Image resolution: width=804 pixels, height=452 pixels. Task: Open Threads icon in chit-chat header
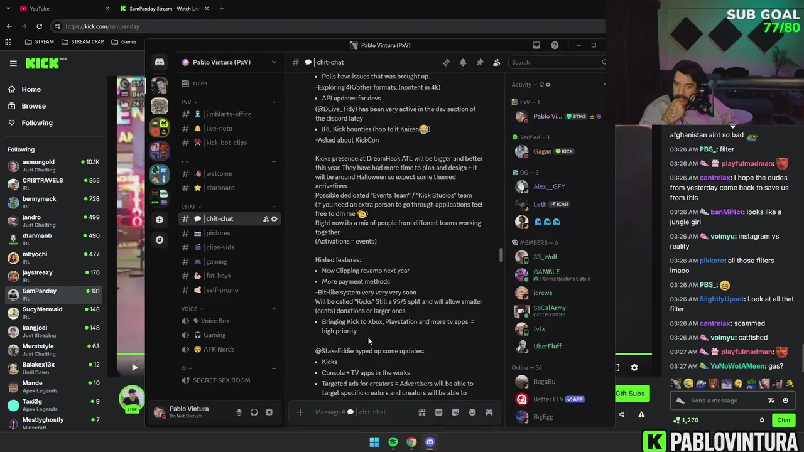pos(446,62)
